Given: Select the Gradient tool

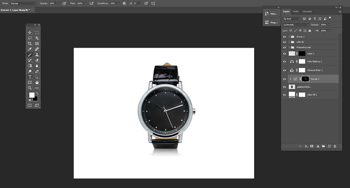Looking at the screenshot, I should pos(30,66).
